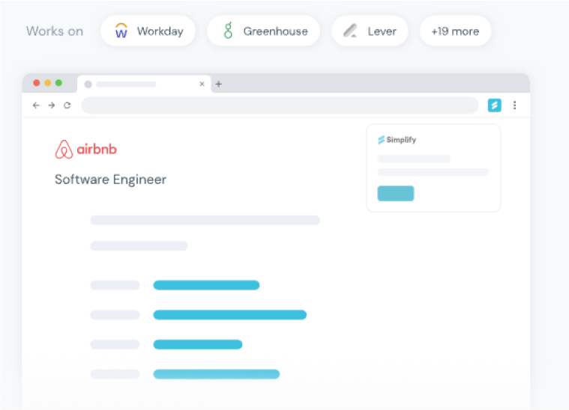Click the Greenhouse logo icon

(228, 31)
